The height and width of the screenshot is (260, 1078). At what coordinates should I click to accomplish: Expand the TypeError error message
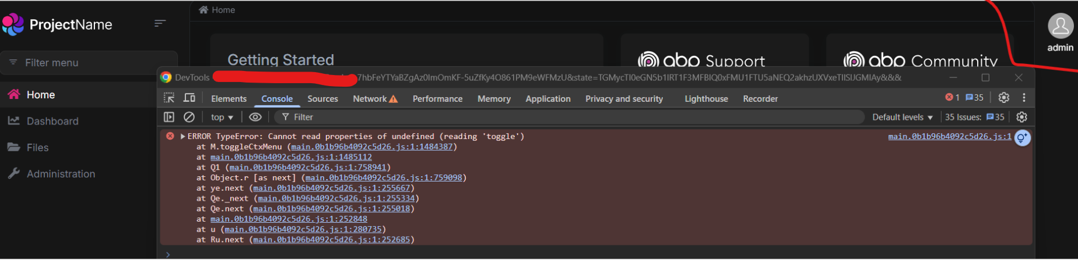pyautogui.click(x=182, y=137)
